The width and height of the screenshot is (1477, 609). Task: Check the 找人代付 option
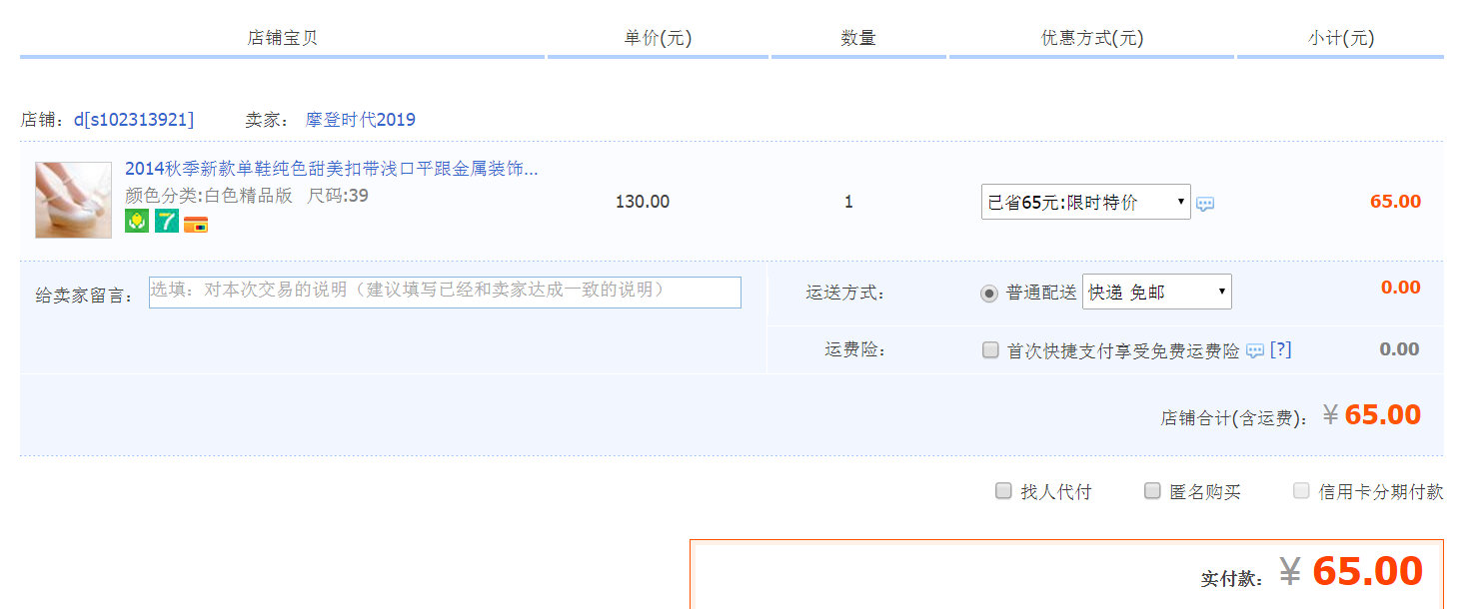pyautogui.click(x=1003, y=491)
